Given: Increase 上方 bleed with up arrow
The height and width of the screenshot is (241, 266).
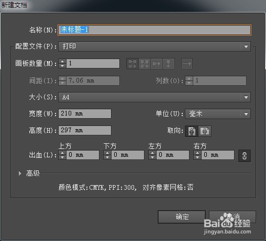Looking at the screenshot, I should click(62, 153).
